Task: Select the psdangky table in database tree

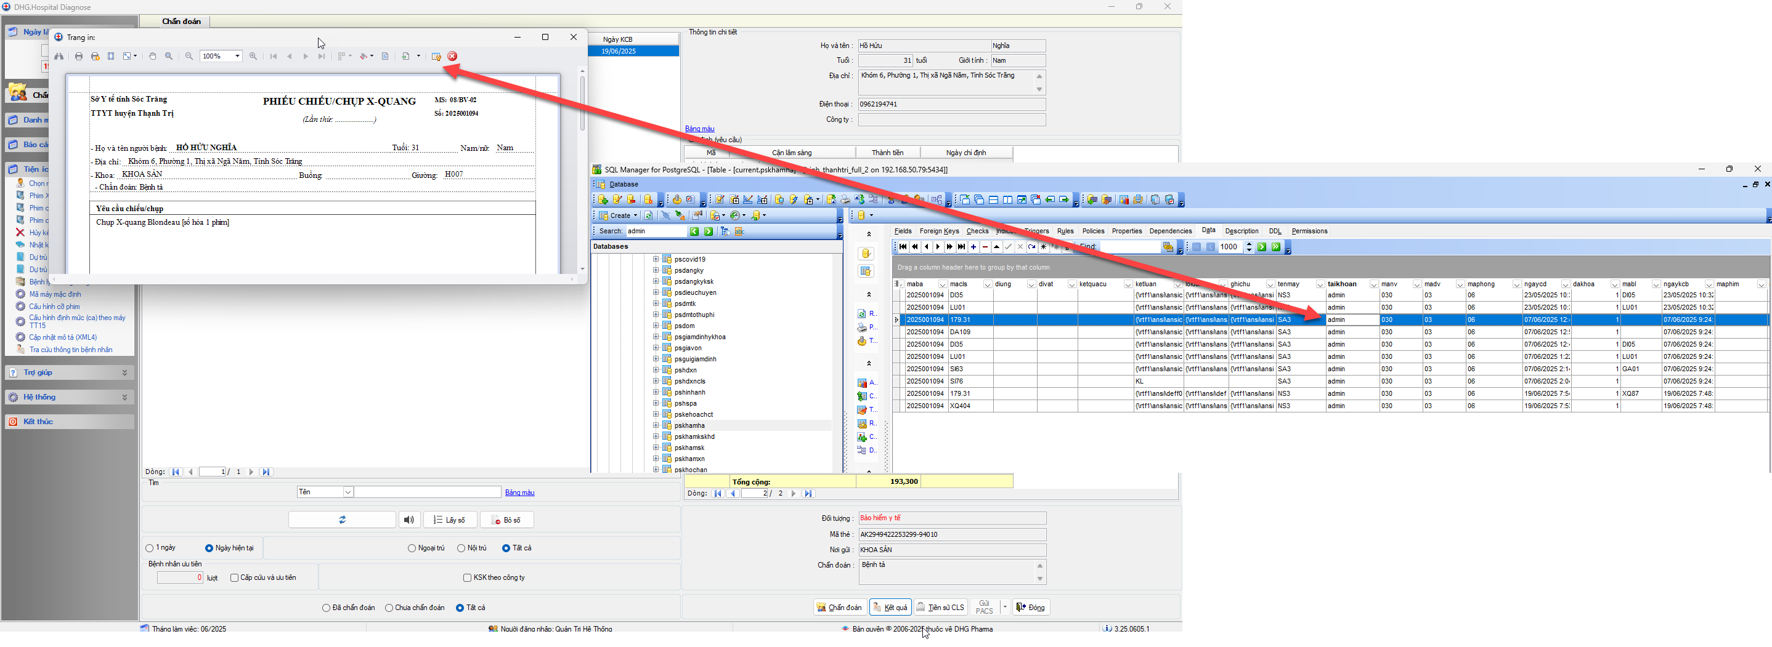Action: click(x=689, y=270)
